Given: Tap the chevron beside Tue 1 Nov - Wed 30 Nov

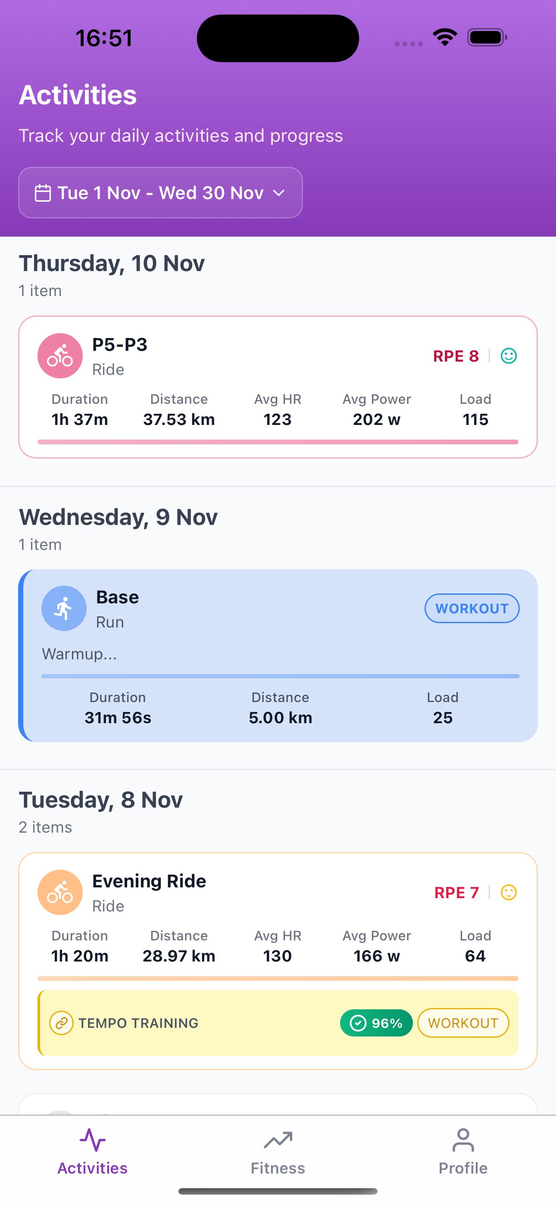Looking at the screenshot, I should [x=279, y=193].
